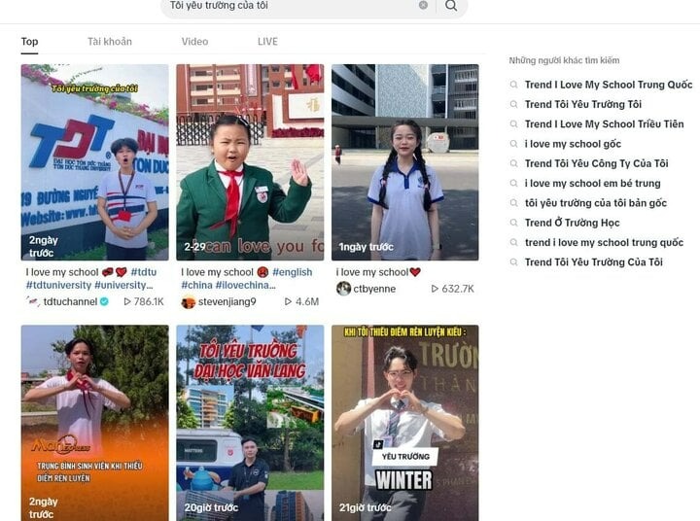Viewport: 700px width, 521px height.
Task: Open the Tài khoản tab
Action: [x=109, y=42]
